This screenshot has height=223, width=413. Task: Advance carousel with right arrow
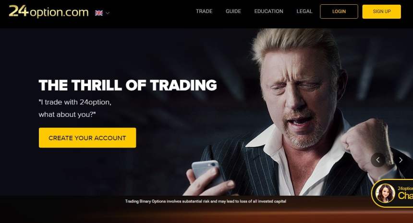(401, 160)
